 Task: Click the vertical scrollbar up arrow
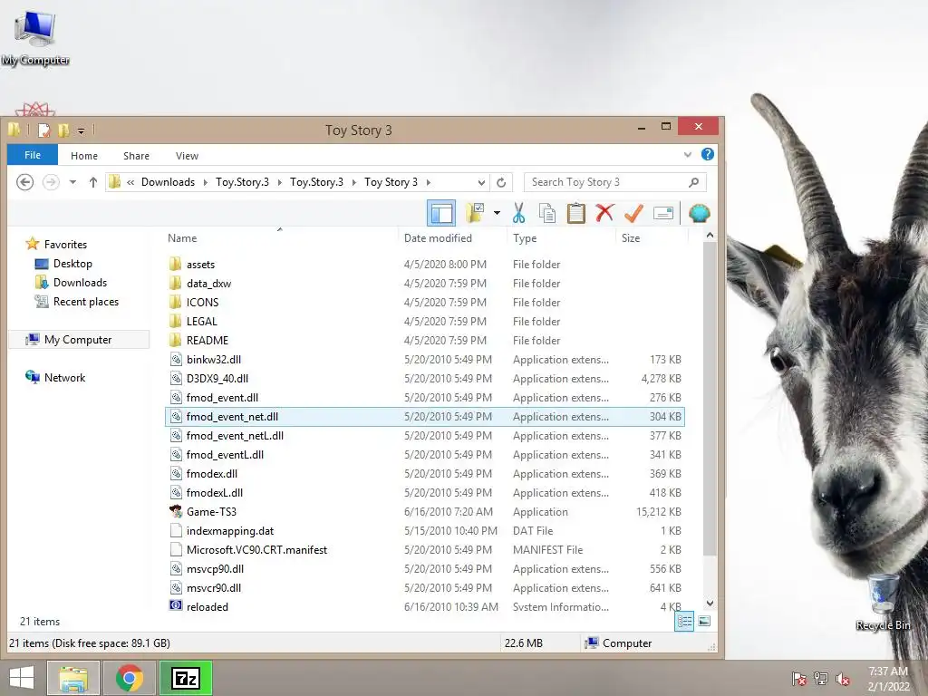[710, 236]
